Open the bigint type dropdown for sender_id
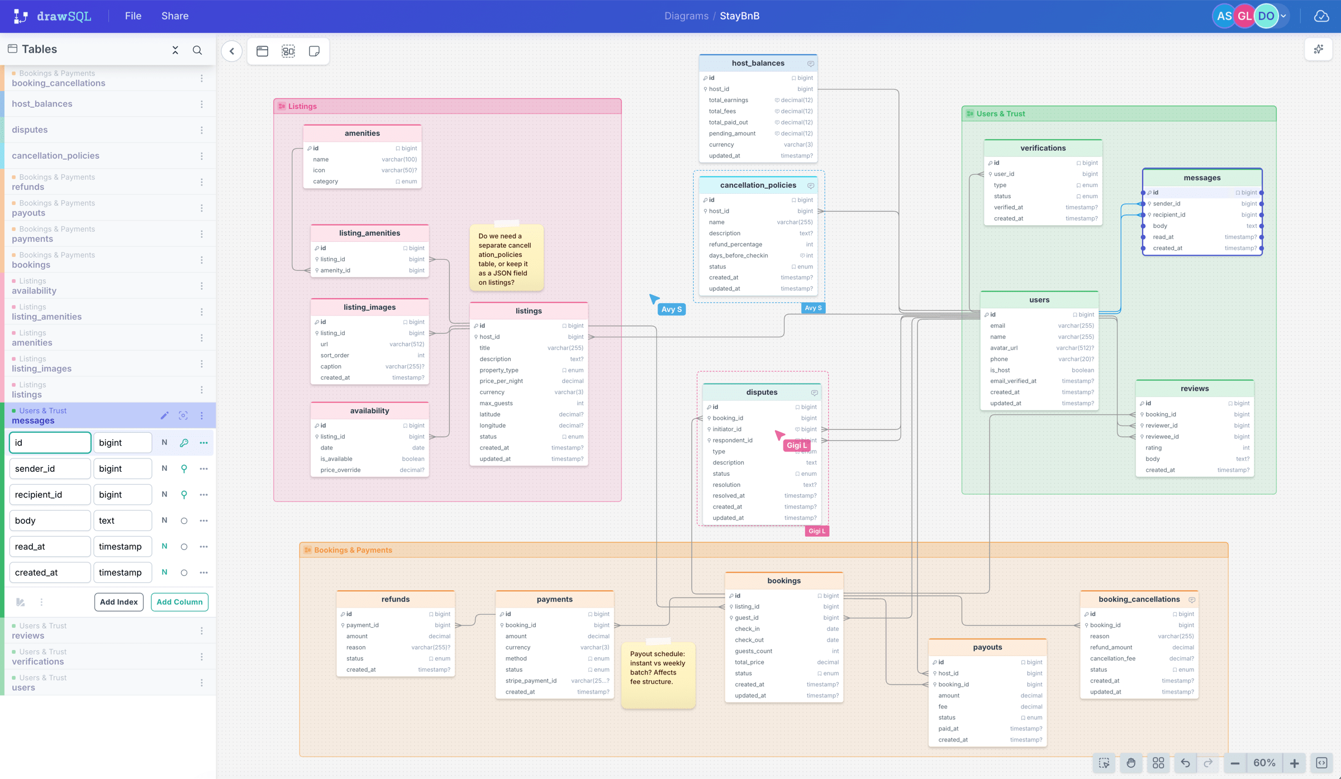 click(123, 468)
